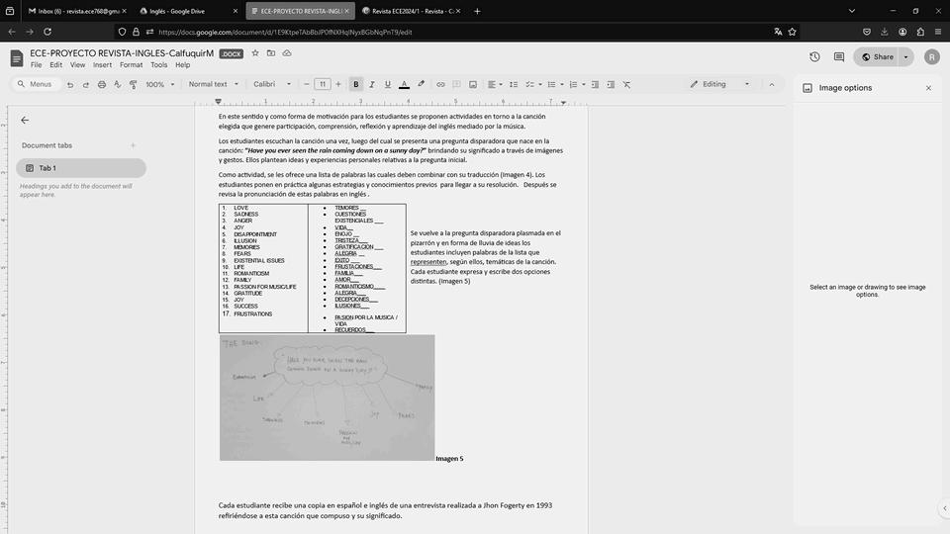Search the Menus box
The image size is (950, 534).
click(37, 84)
